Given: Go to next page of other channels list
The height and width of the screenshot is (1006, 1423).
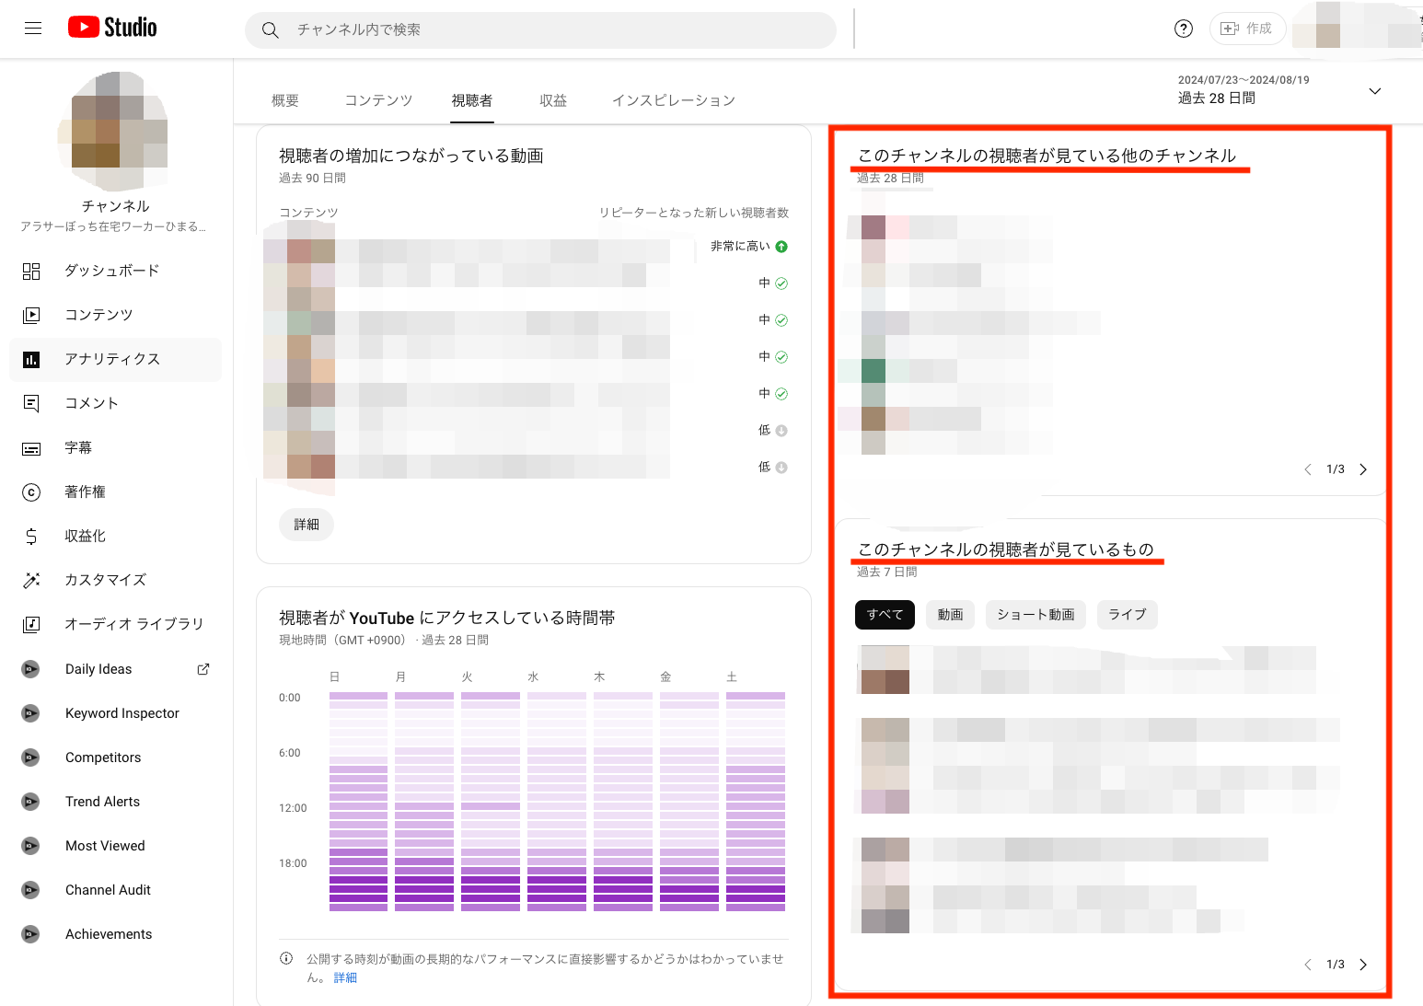Looking at the screenshot, I should (x=1363, y=469).
